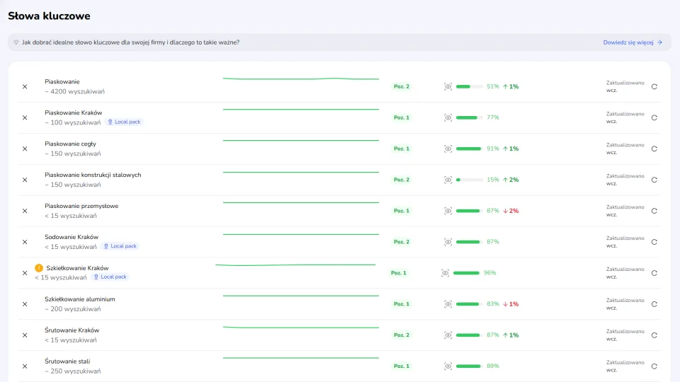Toggle visibility eye icon for Piaskowanie
Screen dimensions: 680x382
click(x=448, y=86)
